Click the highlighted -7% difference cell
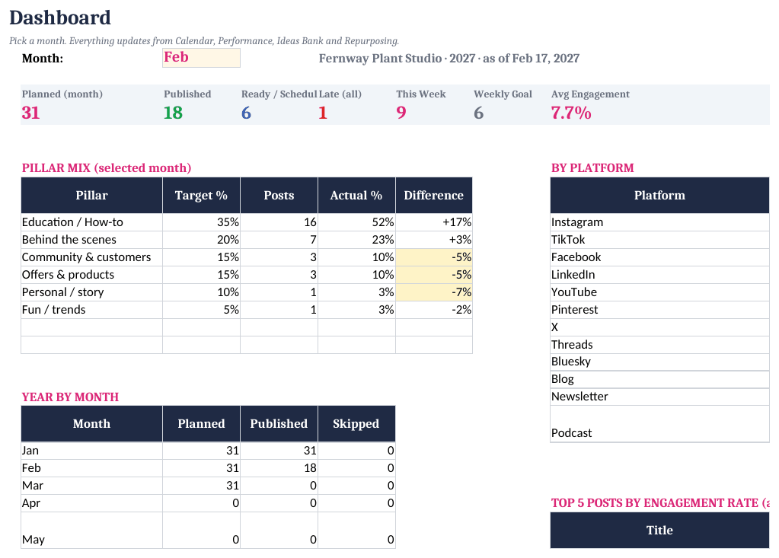 coord(434,292)
